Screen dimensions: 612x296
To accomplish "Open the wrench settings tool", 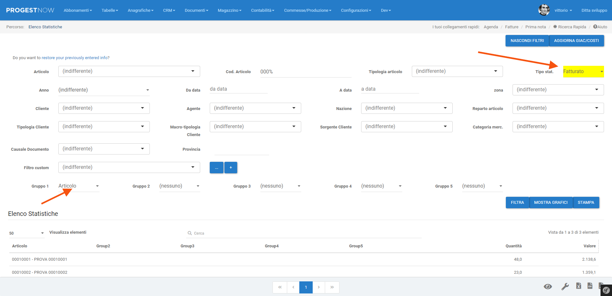I will tap(565, 286).
